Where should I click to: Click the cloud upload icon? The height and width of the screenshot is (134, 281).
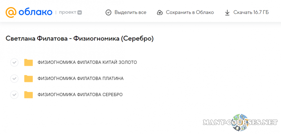159,13
